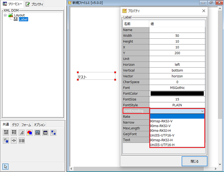224x172 pixels.
Task: Open the オプション tool tab
Action: tap(39, 125)
